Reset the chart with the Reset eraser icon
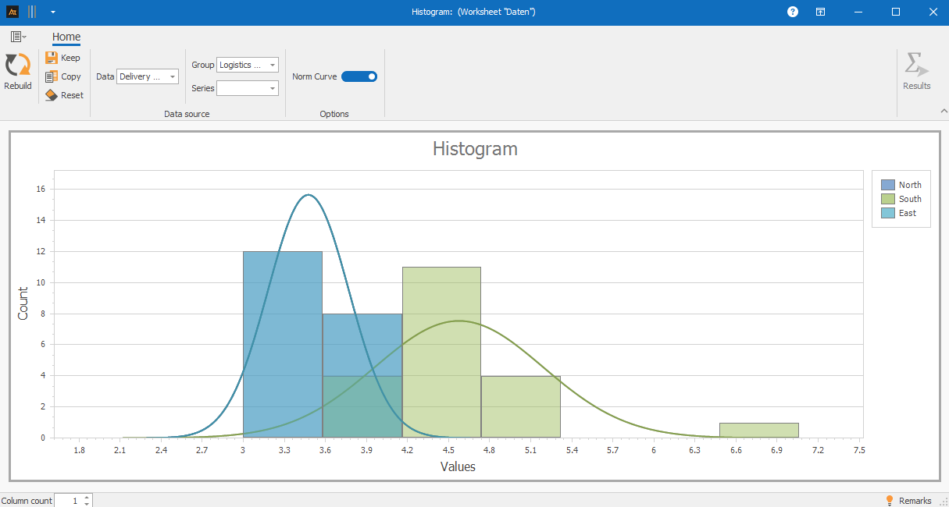The image size is (949, 507). pyautogui.click(x=52, y=95)
